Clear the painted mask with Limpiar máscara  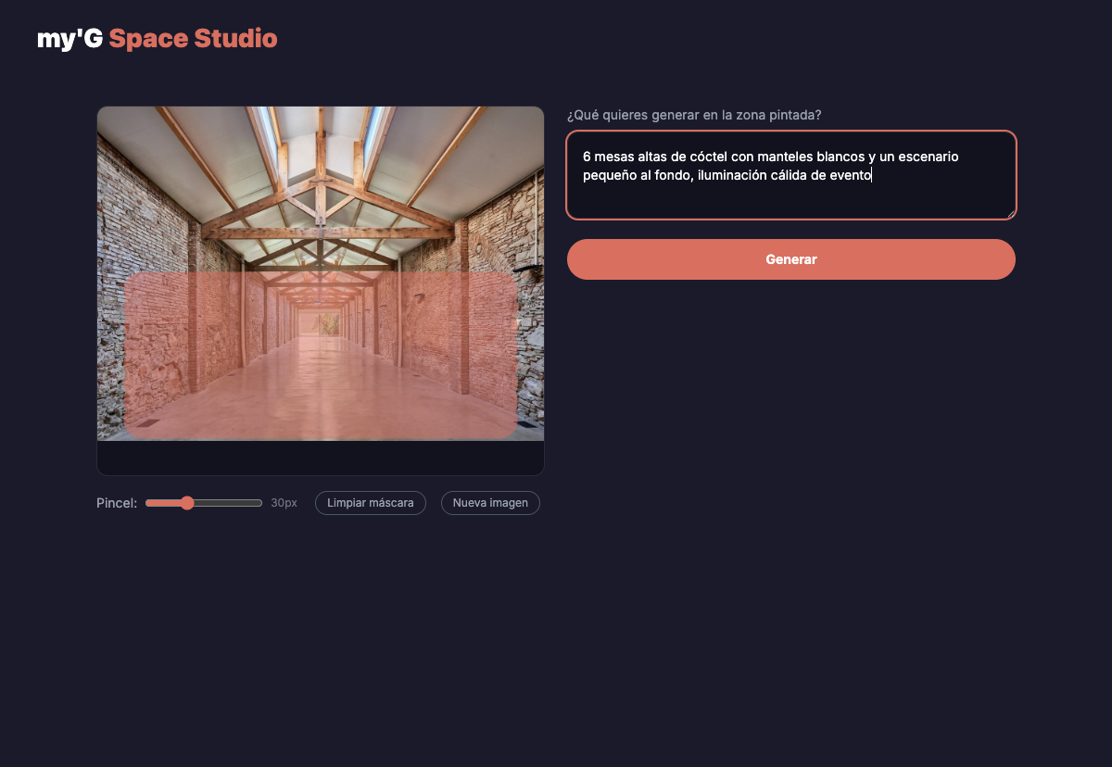370,502
